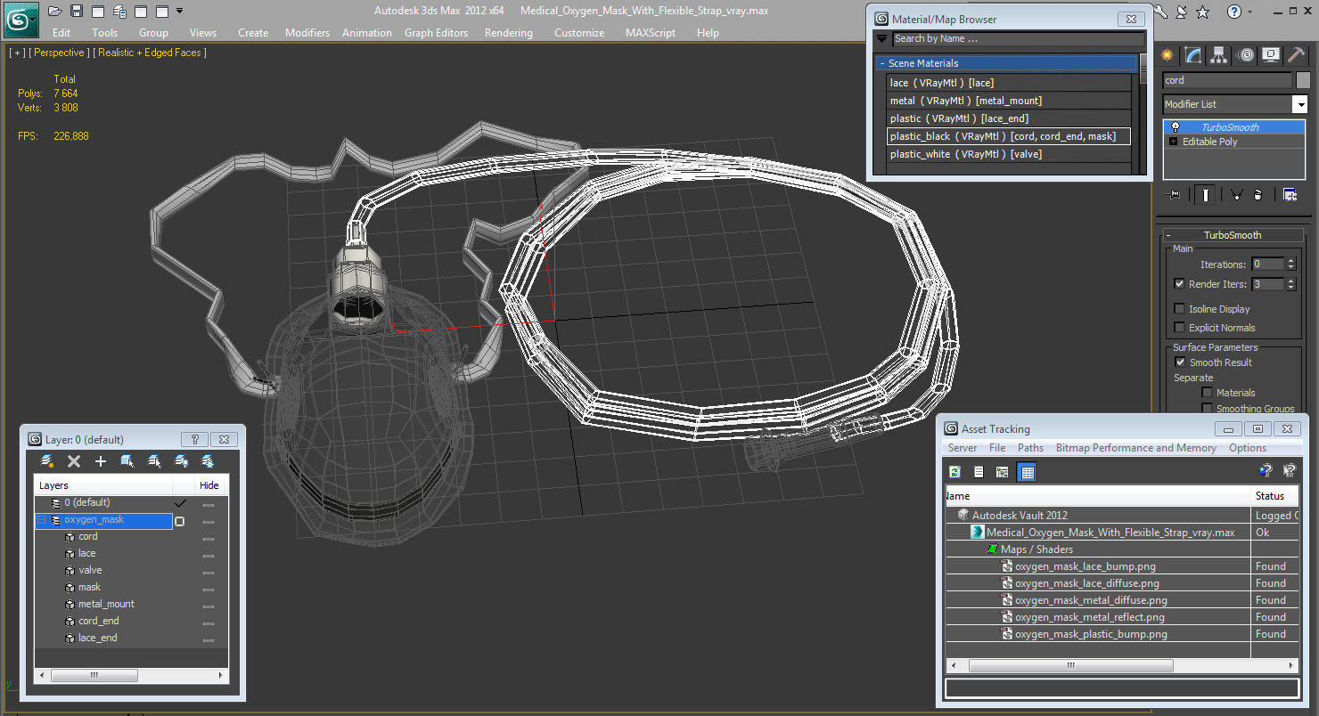This screenshot has height=716, width=1319.
Task: Enable Explicit Normals checkbox
Action: point(1180,328)
